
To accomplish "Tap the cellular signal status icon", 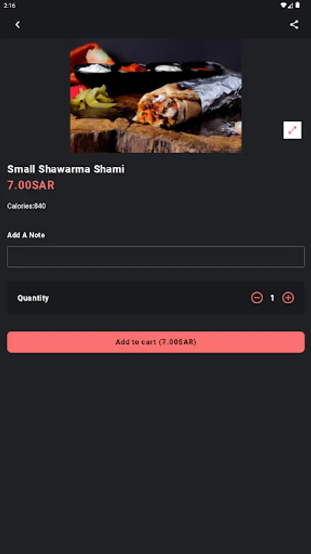I will 291,6.
